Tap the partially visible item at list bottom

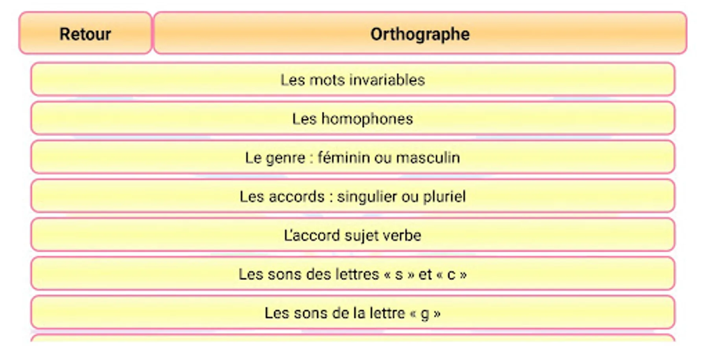click(353, 338)
